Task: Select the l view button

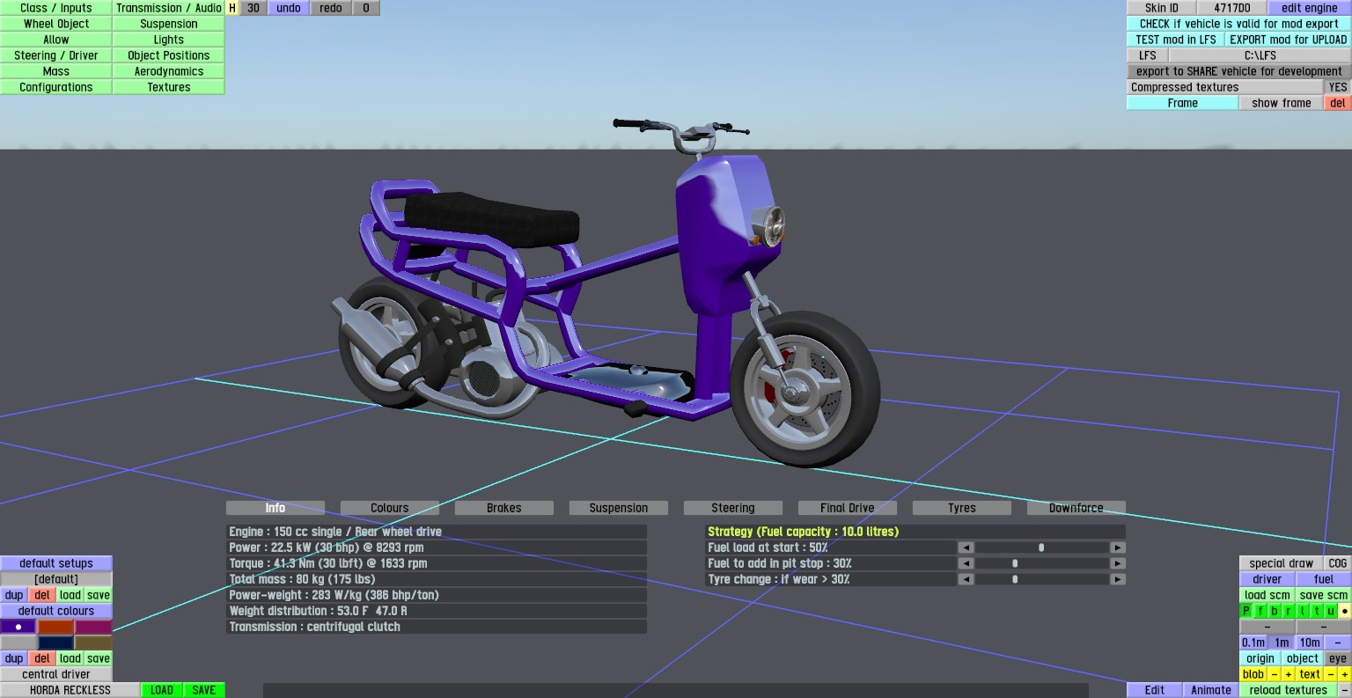Action: click(1303, 611)
